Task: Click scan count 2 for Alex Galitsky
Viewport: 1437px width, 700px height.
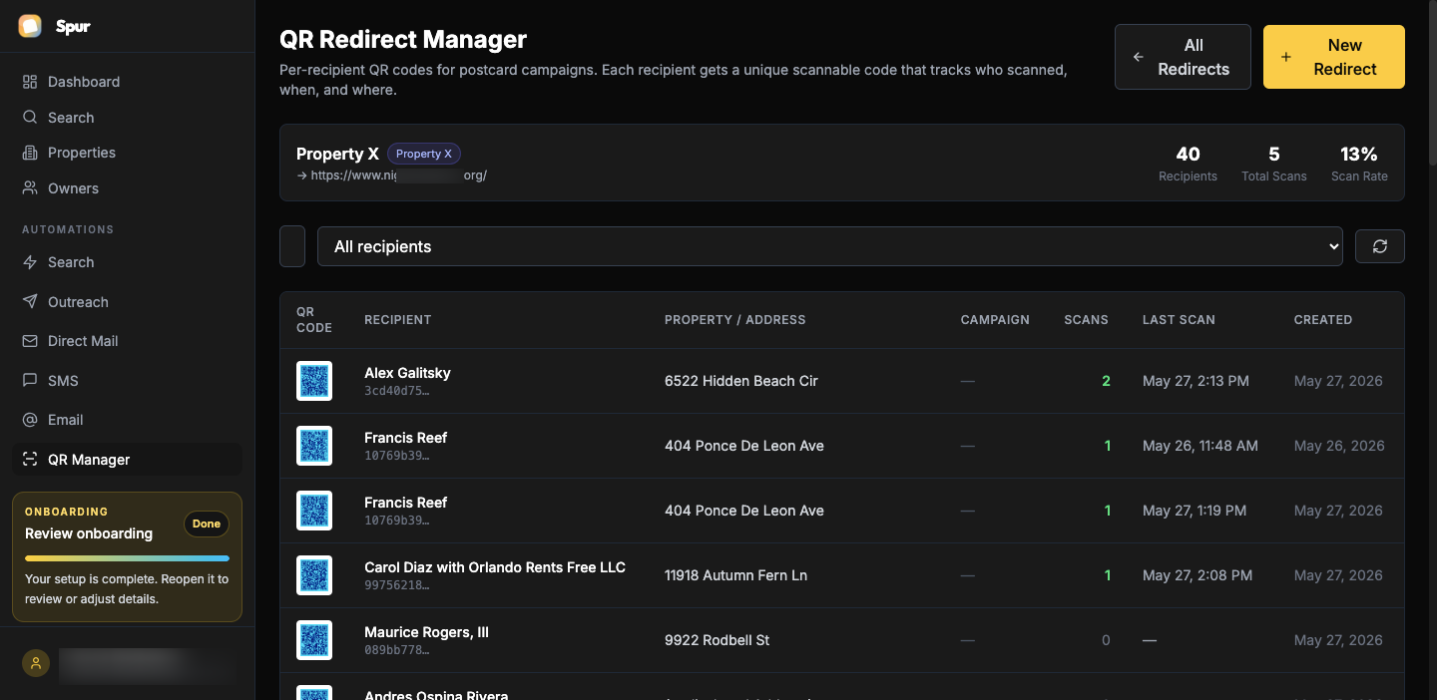Action: [x=1106, y=381]
